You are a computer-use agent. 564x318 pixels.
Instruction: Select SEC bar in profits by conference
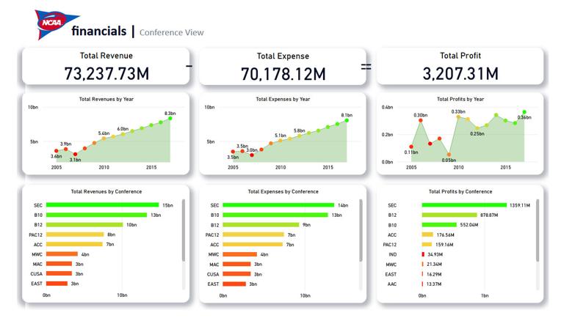point(464,205)
